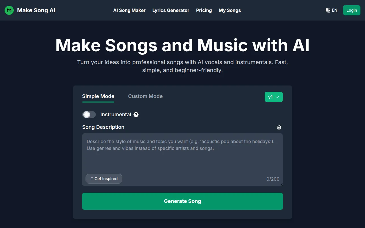Open the Pricing page
365x228 pixels.
(x=204, y=10)
